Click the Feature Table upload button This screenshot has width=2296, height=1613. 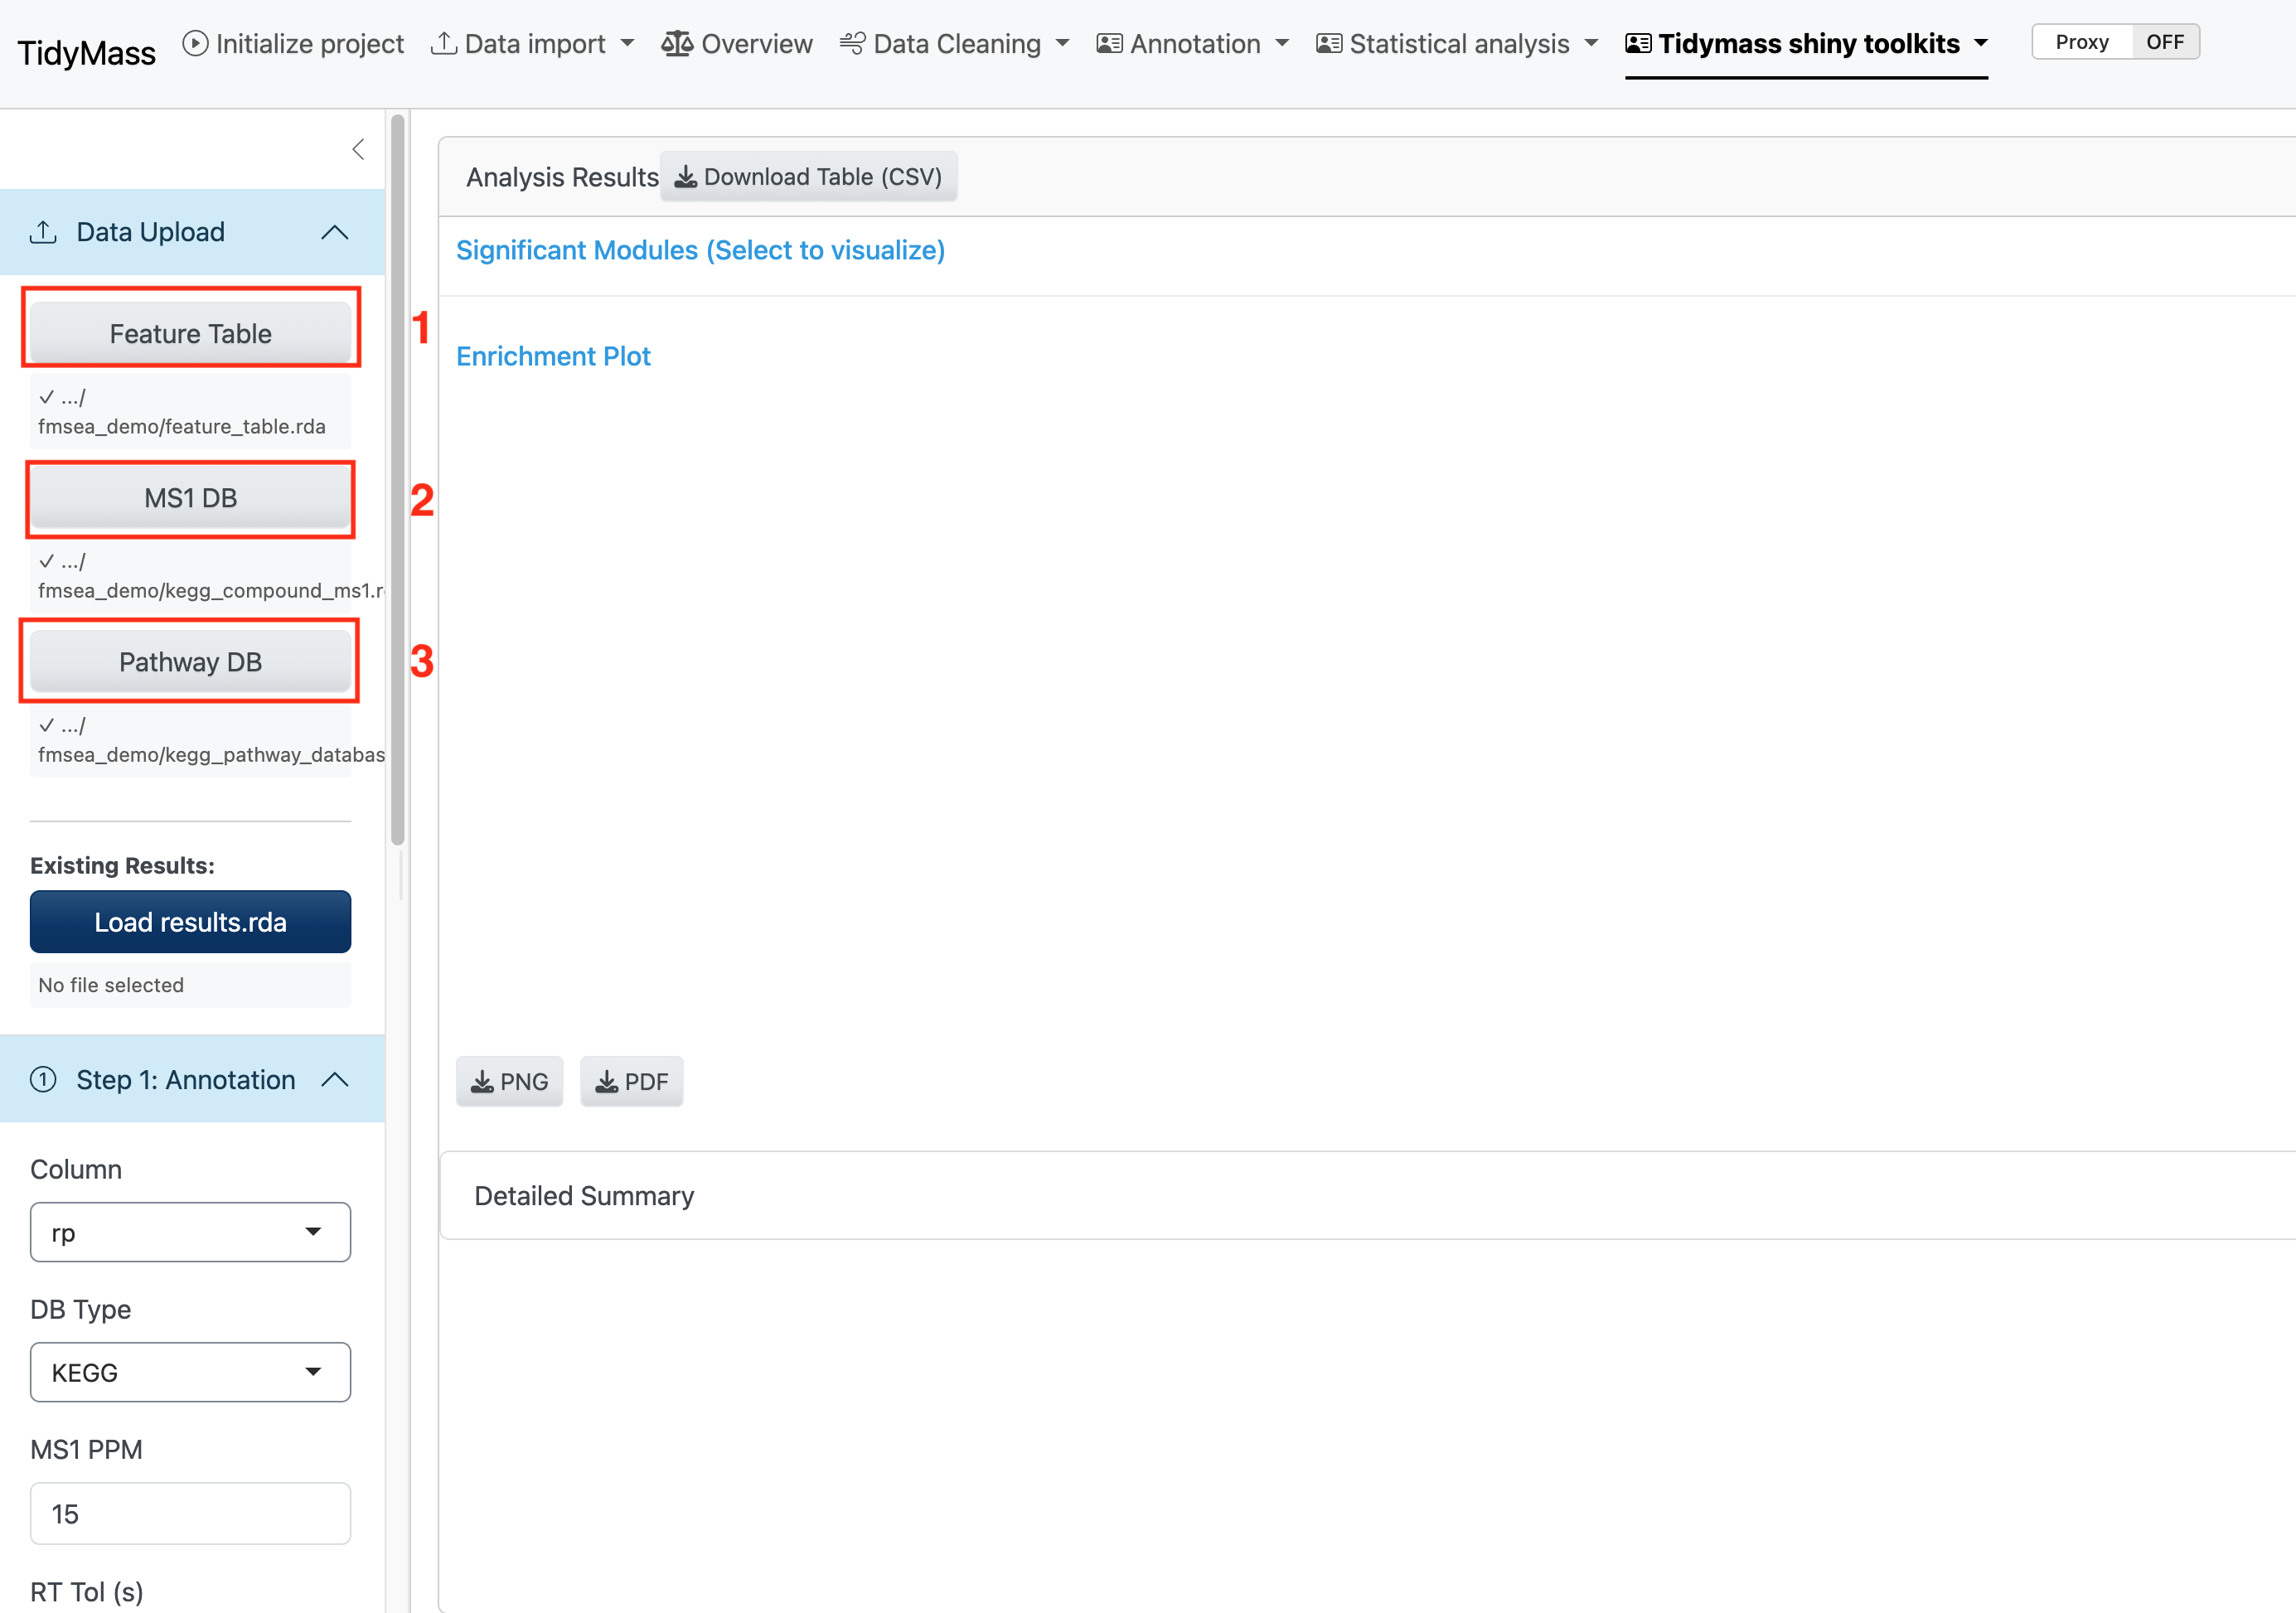pyautogui.click(x=190, y=333)
